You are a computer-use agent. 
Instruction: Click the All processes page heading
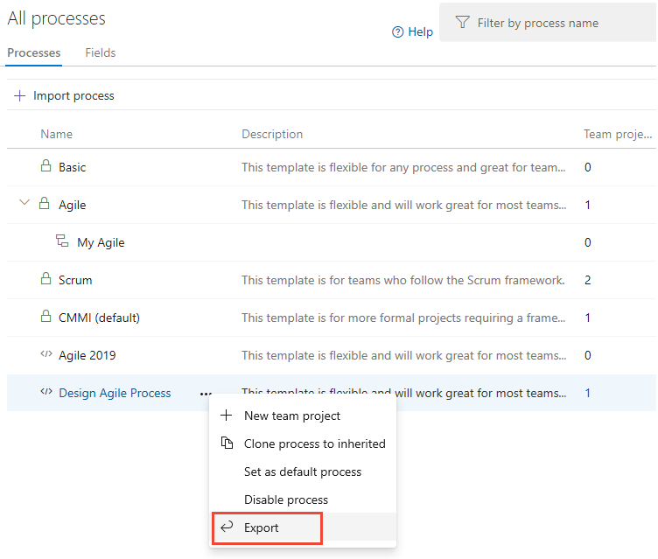coord(56,18)
